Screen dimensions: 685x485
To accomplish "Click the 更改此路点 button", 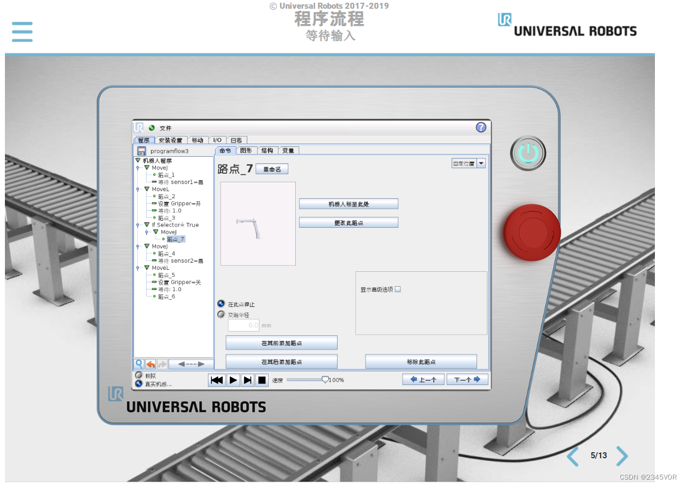I will coord(349,222).
